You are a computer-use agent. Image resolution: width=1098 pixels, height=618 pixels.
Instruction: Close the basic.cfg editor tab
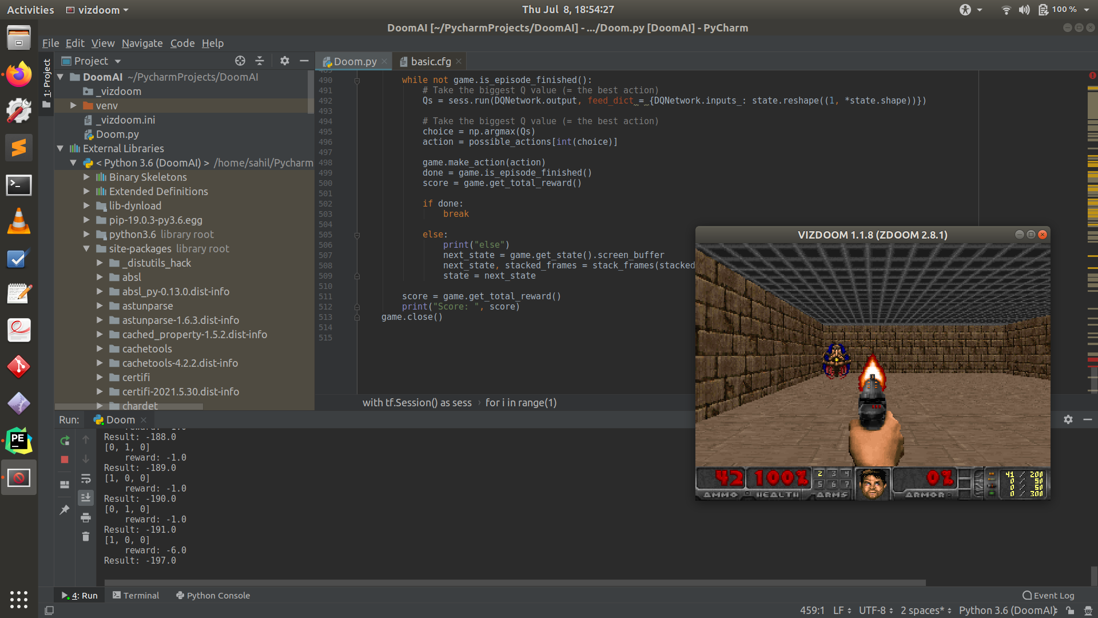pos(458,61)
